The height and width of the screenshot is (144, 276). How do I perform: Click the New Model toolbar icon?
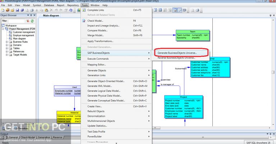(3, 10)
